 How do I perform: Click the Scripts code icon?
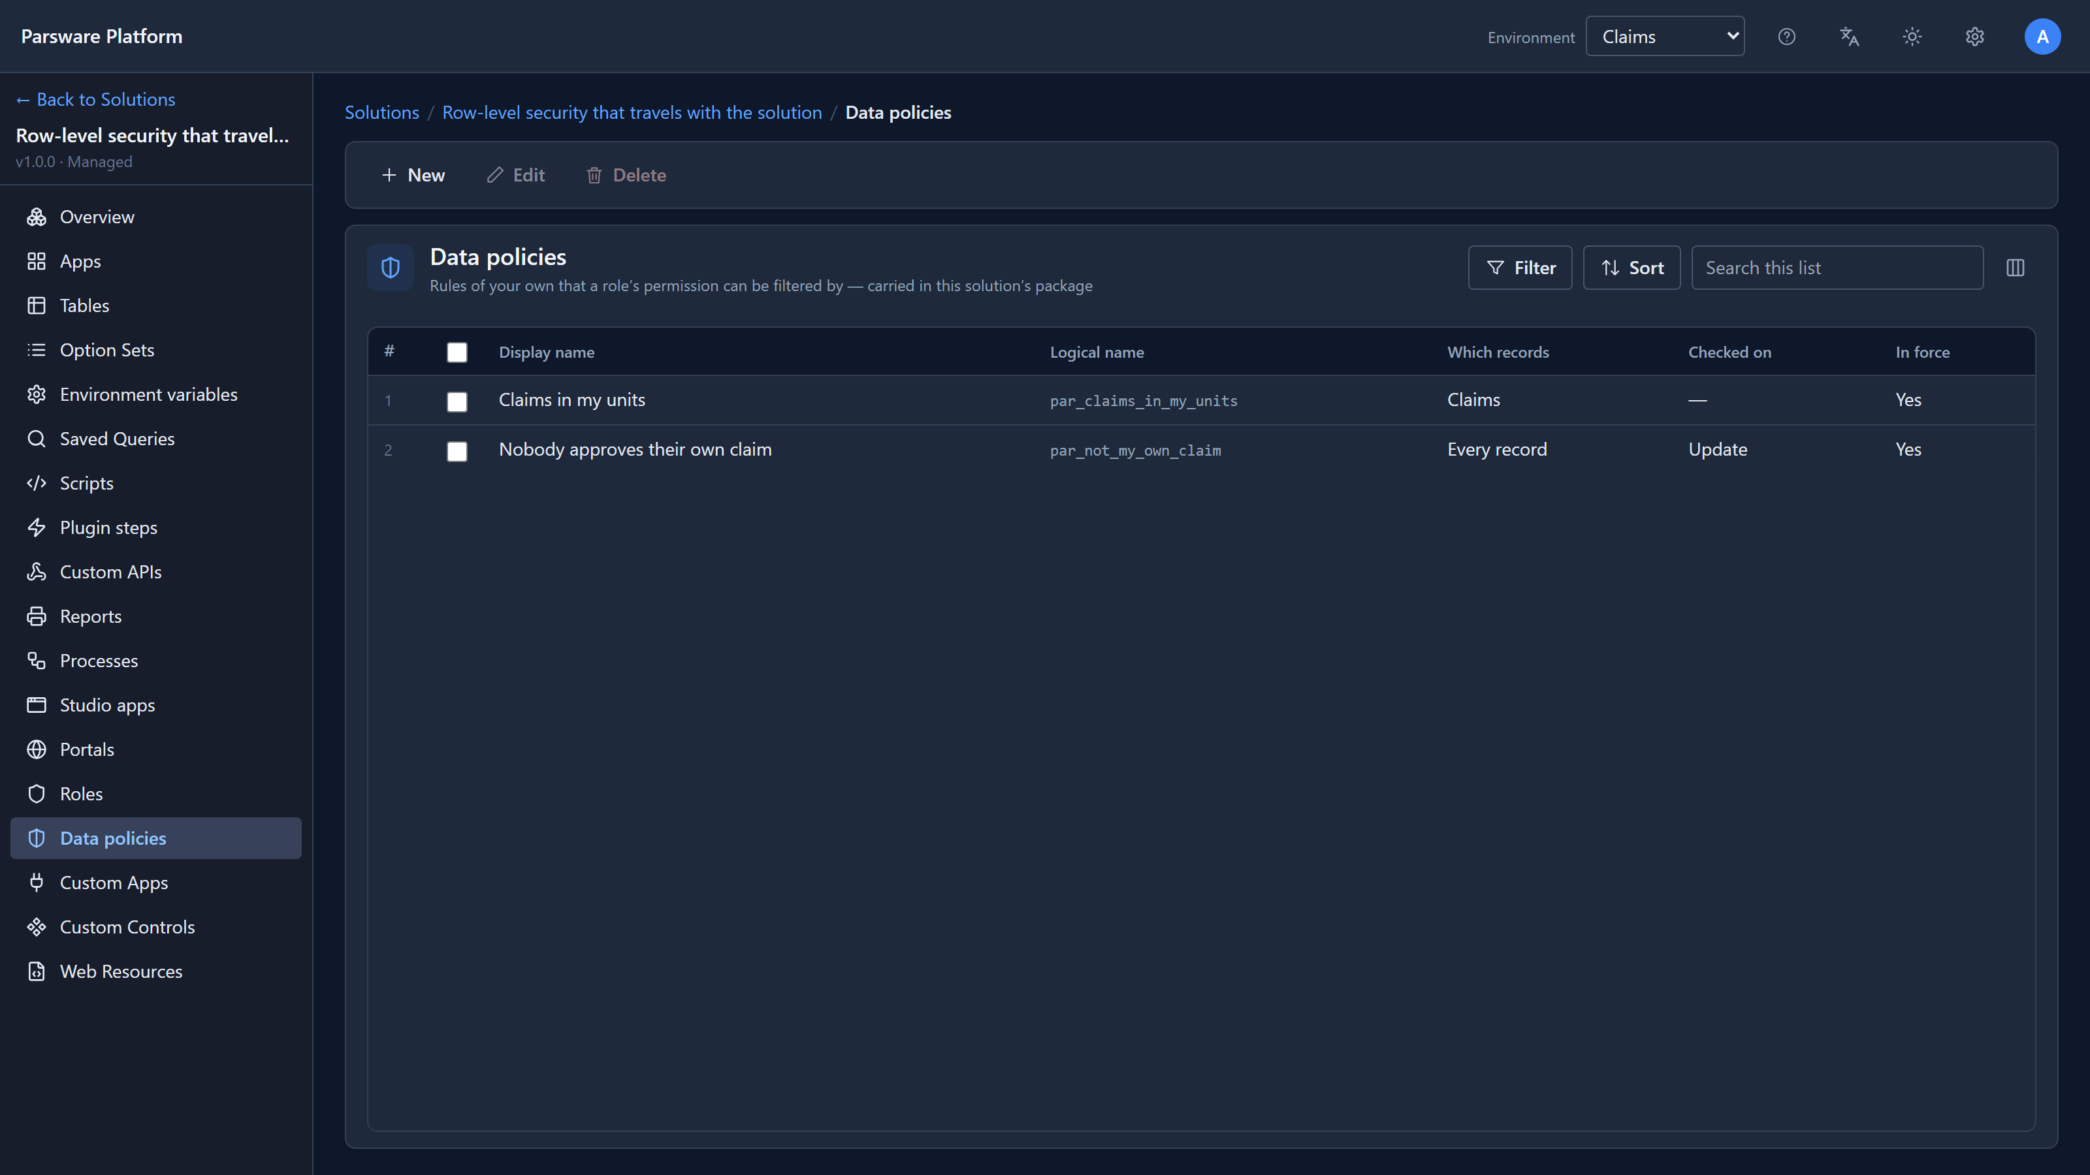click(37, 483)
